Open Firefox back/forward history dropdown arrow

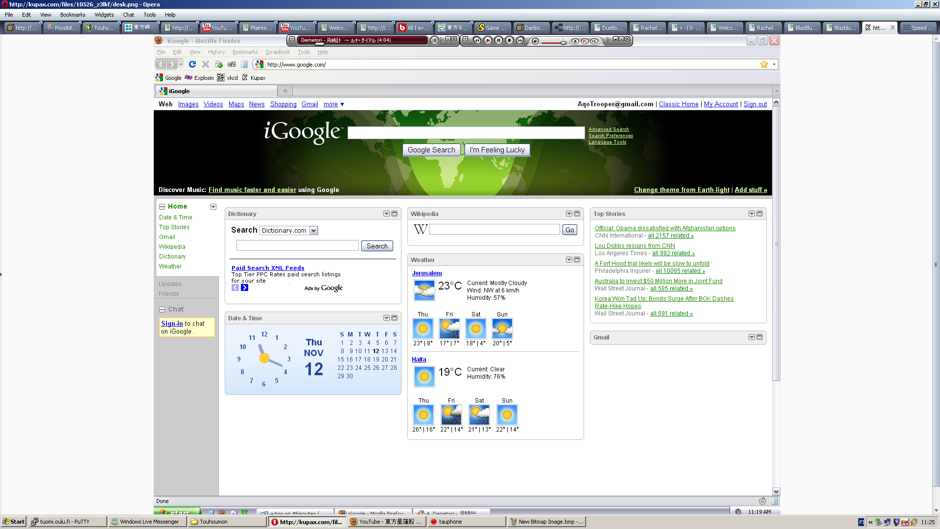click(x=181, y=64)
